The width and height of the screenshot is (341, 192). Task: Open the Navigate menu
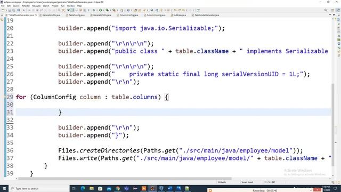[x=36, y=6]
